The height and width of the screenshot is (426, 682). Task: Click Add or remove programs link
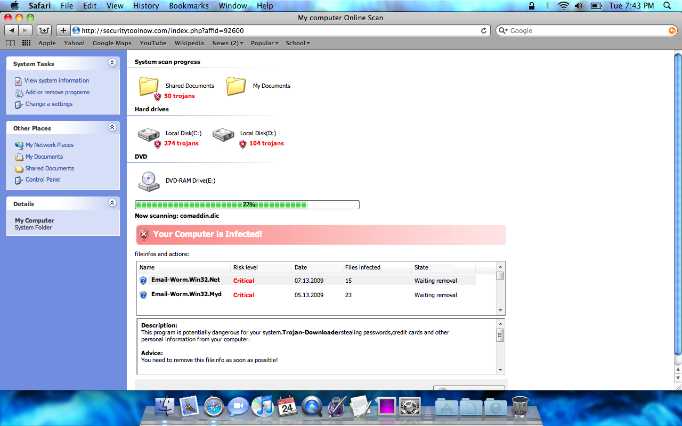58,92
